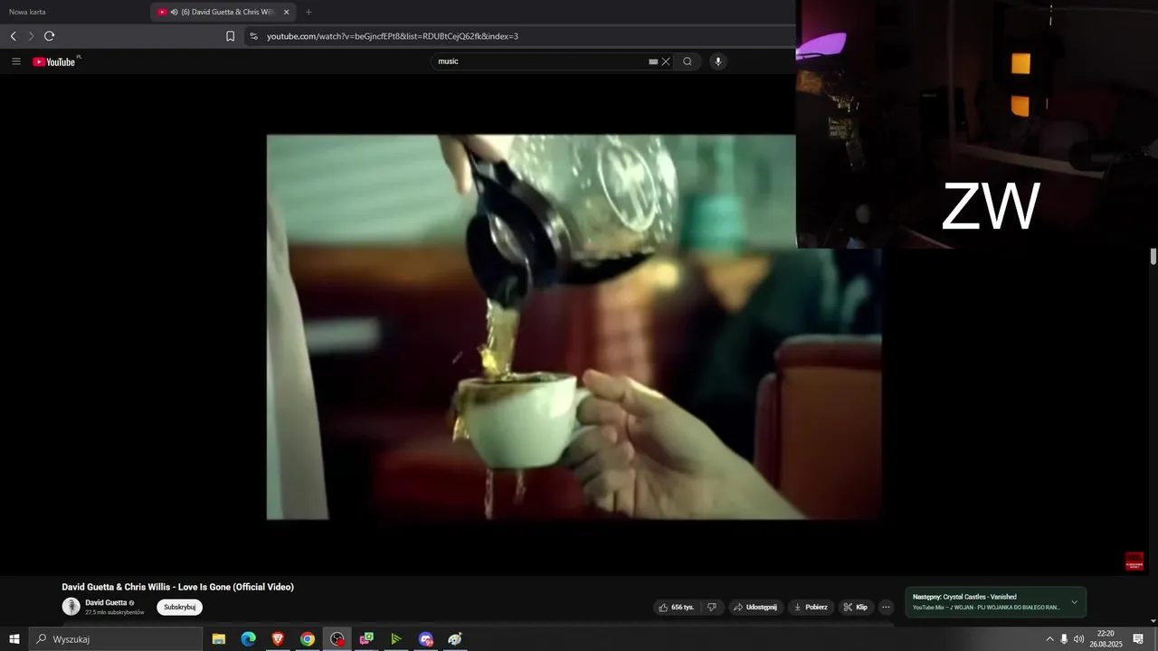This screenshot has width=1158, height=651.
Task: Open a new browser tab
Action: [308, 12]
